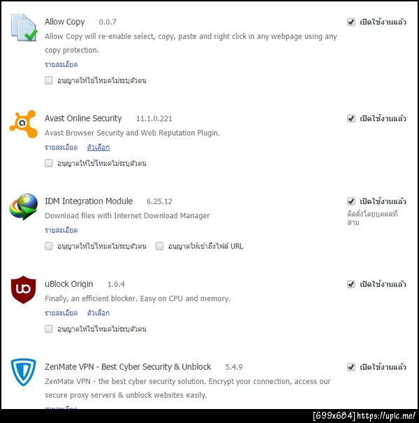The image size is (419, 423).
Task: Click the uBlock Origin shield icon
Action: (24, 289)
